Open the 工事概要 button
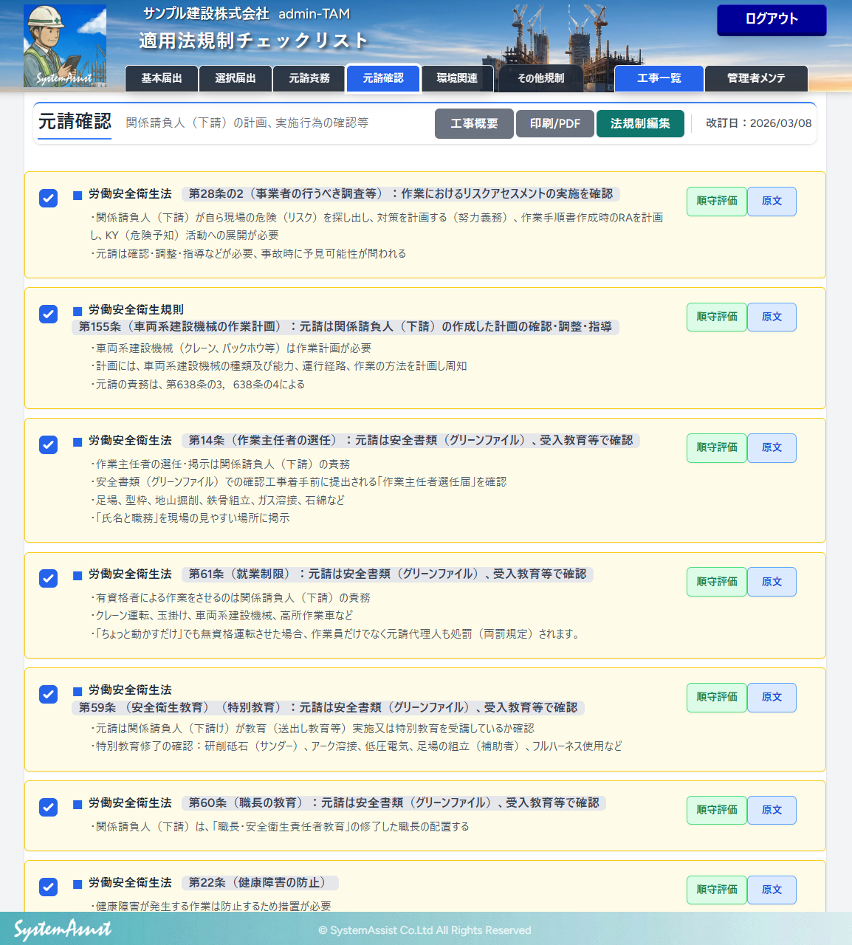The width and height of the screenshot is (852, 945). click(x=474, y=124)
